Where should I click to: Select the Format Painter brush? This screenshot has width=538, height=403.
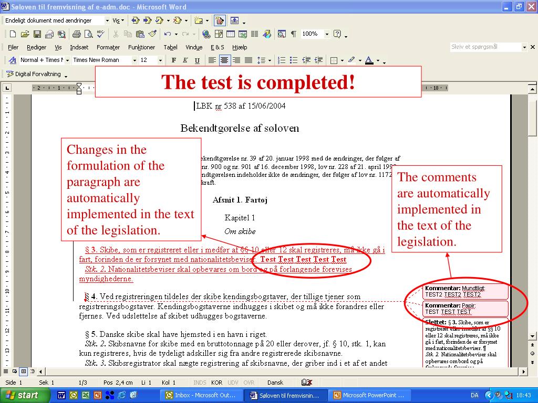[x=152, y=34]
